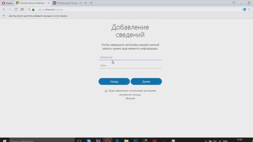The image size is (253, 142).
Task: Click the Назад button
Action: pos(114,82)
